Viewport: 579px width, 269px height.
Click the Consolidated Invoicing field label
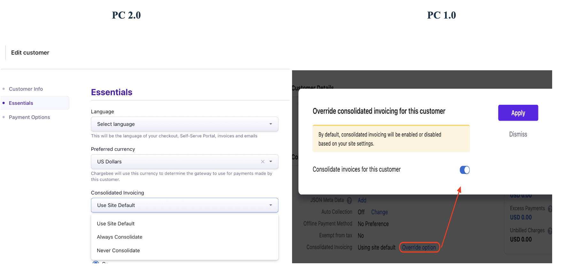pyautogui.click(x=117, y=193)
